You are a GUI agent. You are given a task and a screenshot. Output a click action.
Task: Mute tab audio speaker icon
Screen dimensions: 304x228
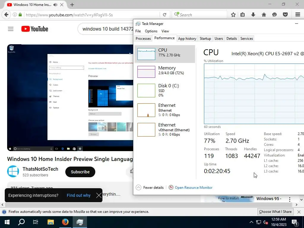pos(56,5)
